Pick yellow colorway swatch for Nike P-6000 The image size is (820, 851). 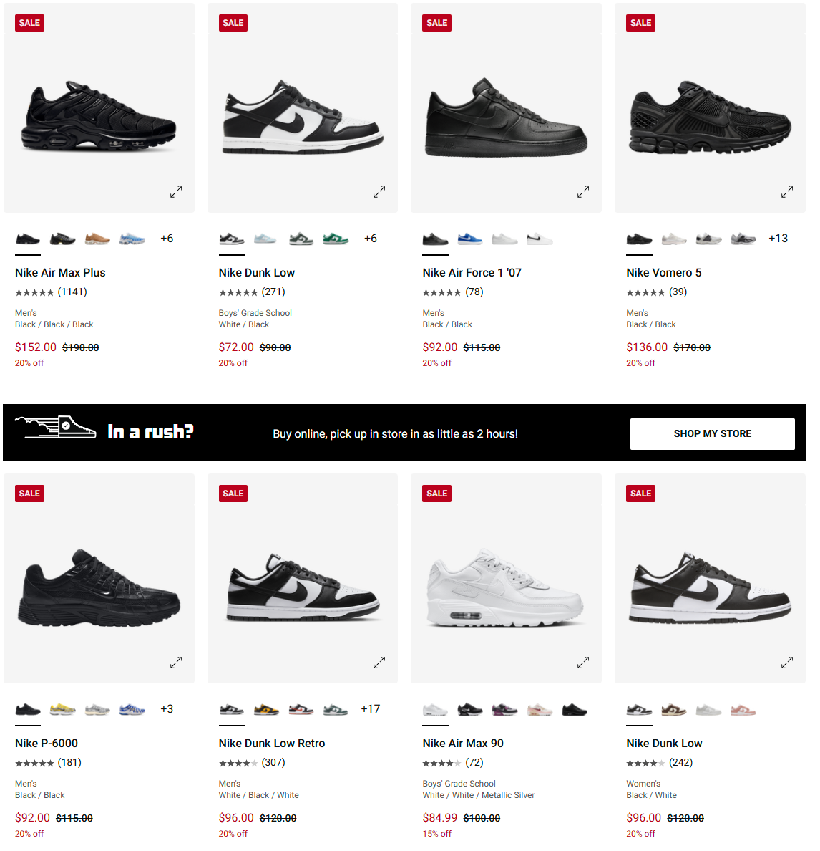(x=63, y=709)
